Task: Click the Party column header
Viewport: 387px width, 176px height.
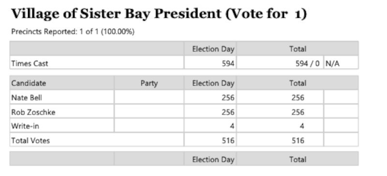Action: (149, 83)
